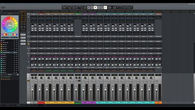This screenshot has height=110, width=195.
Task: Toggle visibility dot for DOUBLE R row
Action: pyautogui.click(x=16, y=57)
